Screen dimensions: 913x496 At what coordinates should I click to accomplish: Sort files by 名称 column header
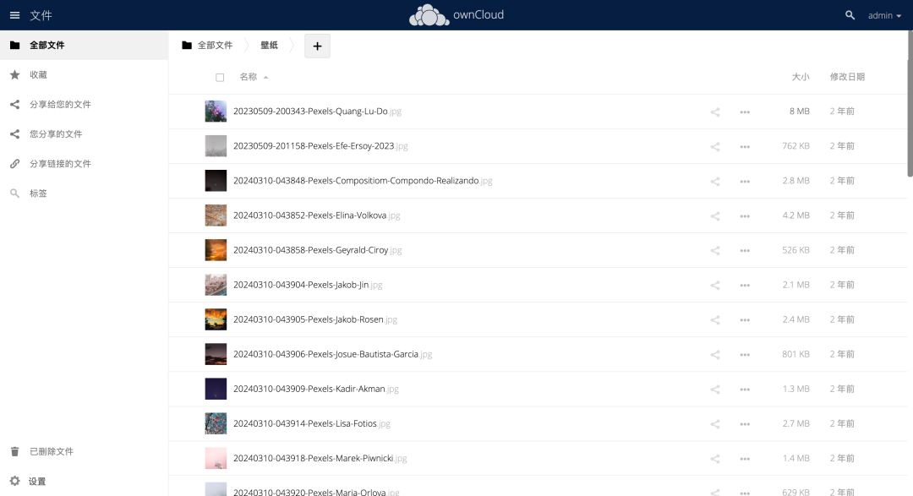coord(249,77)
